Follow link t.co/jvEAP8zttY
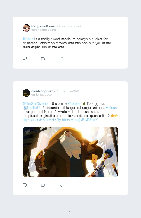The image size is (141, 218). (x=80, y=120)
